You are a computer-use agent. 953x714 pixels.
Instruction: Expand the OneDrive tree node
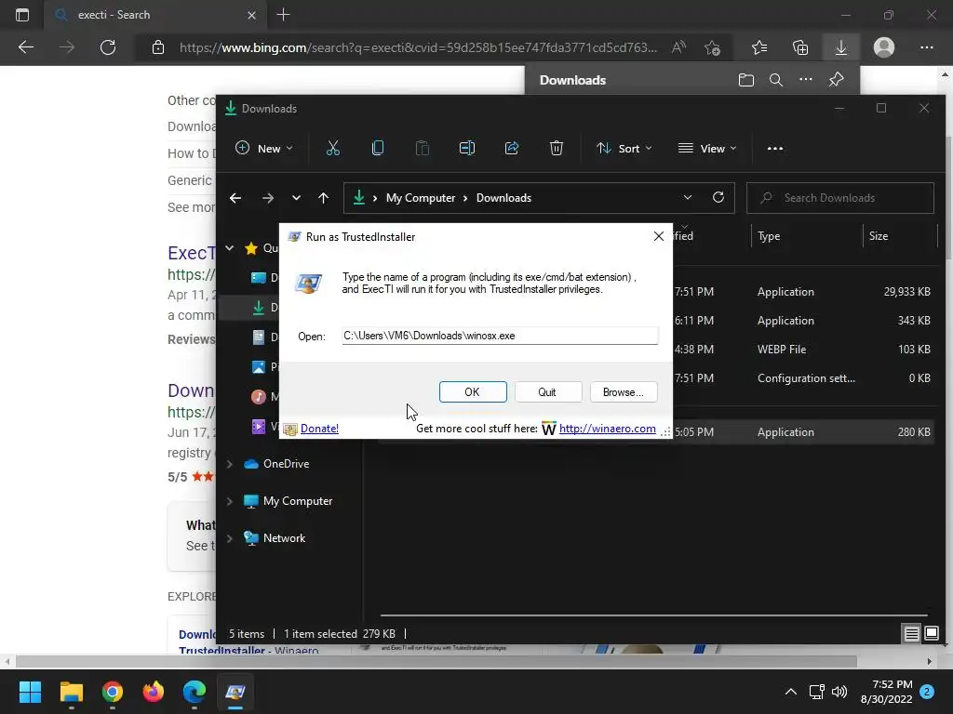[x=230, y=464]
